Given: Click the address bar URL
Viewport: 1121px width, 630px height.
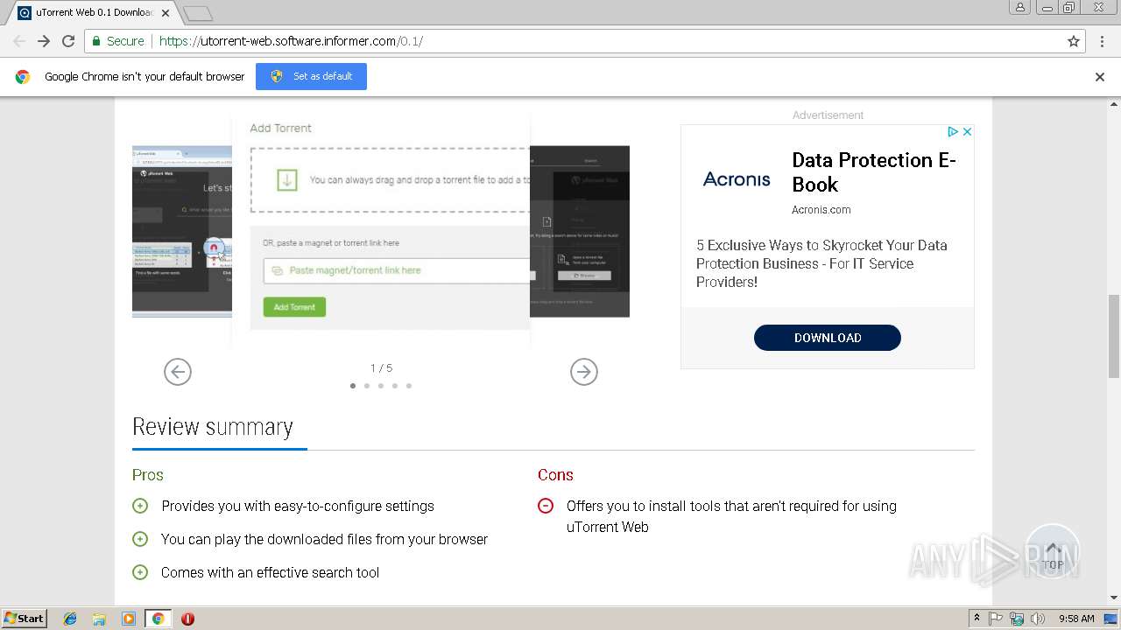Looking at the screenshot, I should 291,41.
